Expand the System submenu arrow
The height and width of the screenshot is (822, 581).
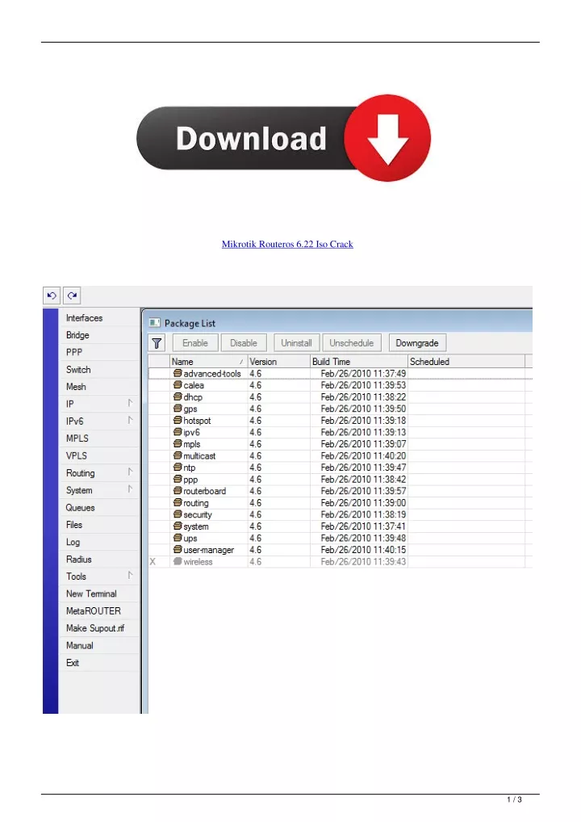(x=130, y=489)
